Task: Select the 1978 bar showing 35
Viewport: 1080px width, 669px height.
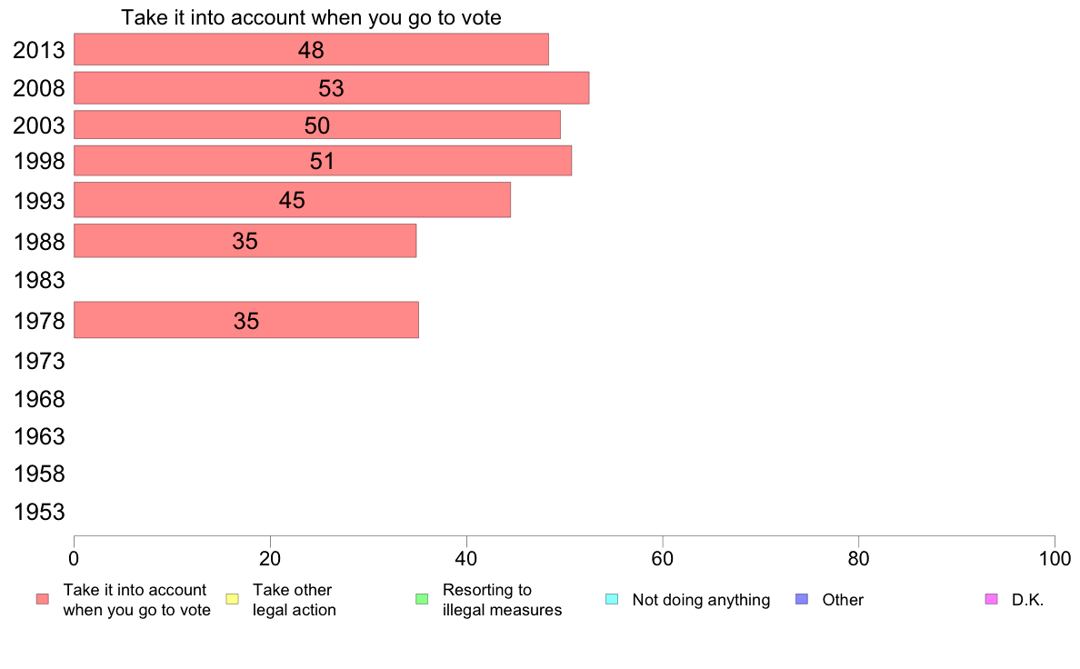Action: pyautogui.click(x=246, y=320)
